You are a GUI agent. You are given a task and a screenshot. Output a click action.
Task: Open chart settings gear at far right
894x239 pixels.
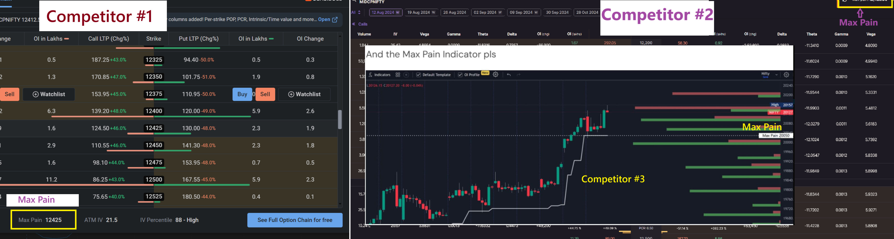click(x=786, y=75)
